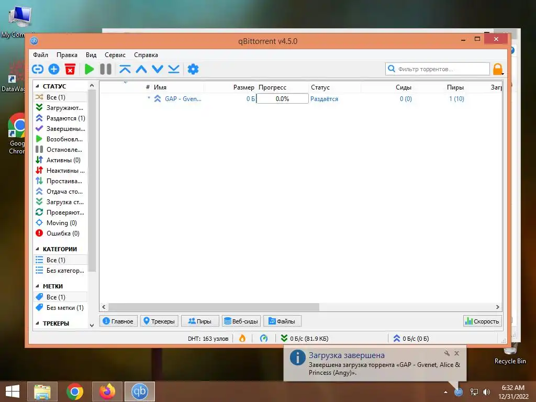Select the Проверяются filter
The width and height of the screenshot is (536, 402).
(61, 213)
